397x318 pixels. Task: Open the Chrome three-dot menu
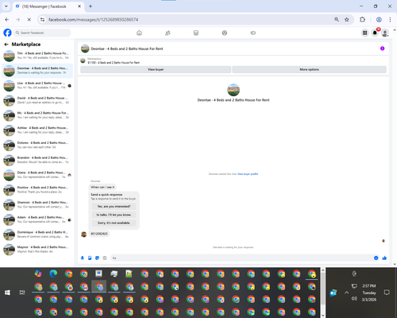(390, 19)
